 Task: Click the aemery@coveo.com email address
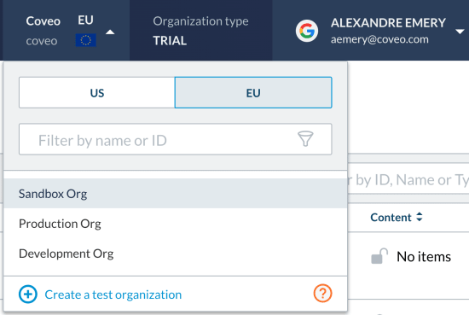point(379,39)
